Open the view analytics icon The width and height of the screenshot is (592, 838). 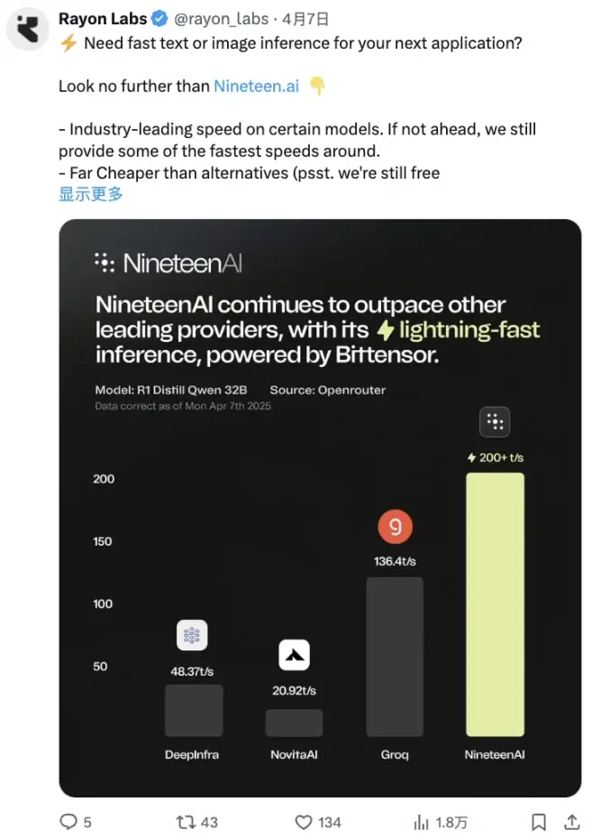click(x=421, y=821)
